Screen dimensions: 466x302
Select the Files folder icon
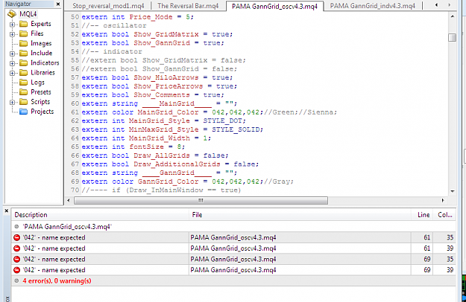point(23,33)
